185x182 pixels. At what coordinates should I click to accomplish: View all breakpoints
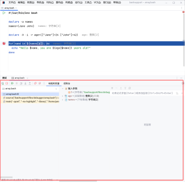[35, 83]
